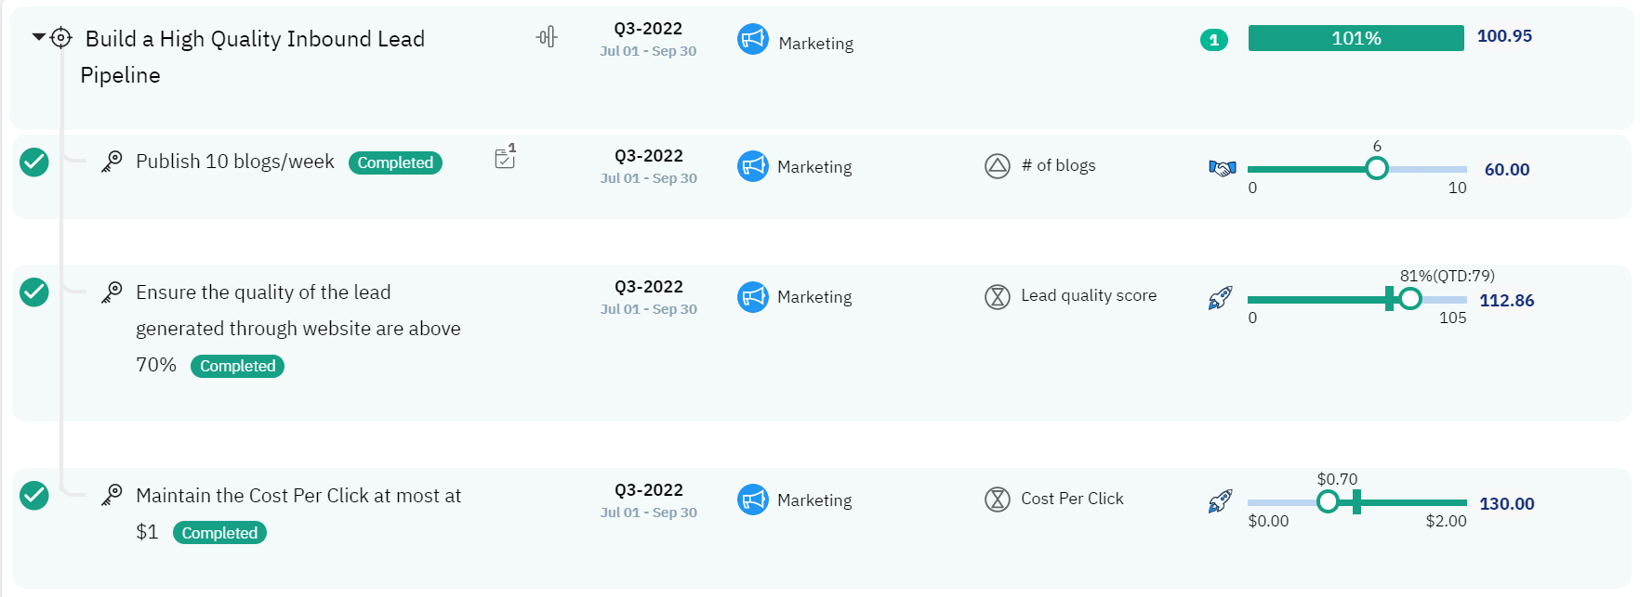Toggle the green checkmark for Ensure the quality of the lead
Image resolution: width=1640 pixels, height=597 pixels.
point(34,292)
